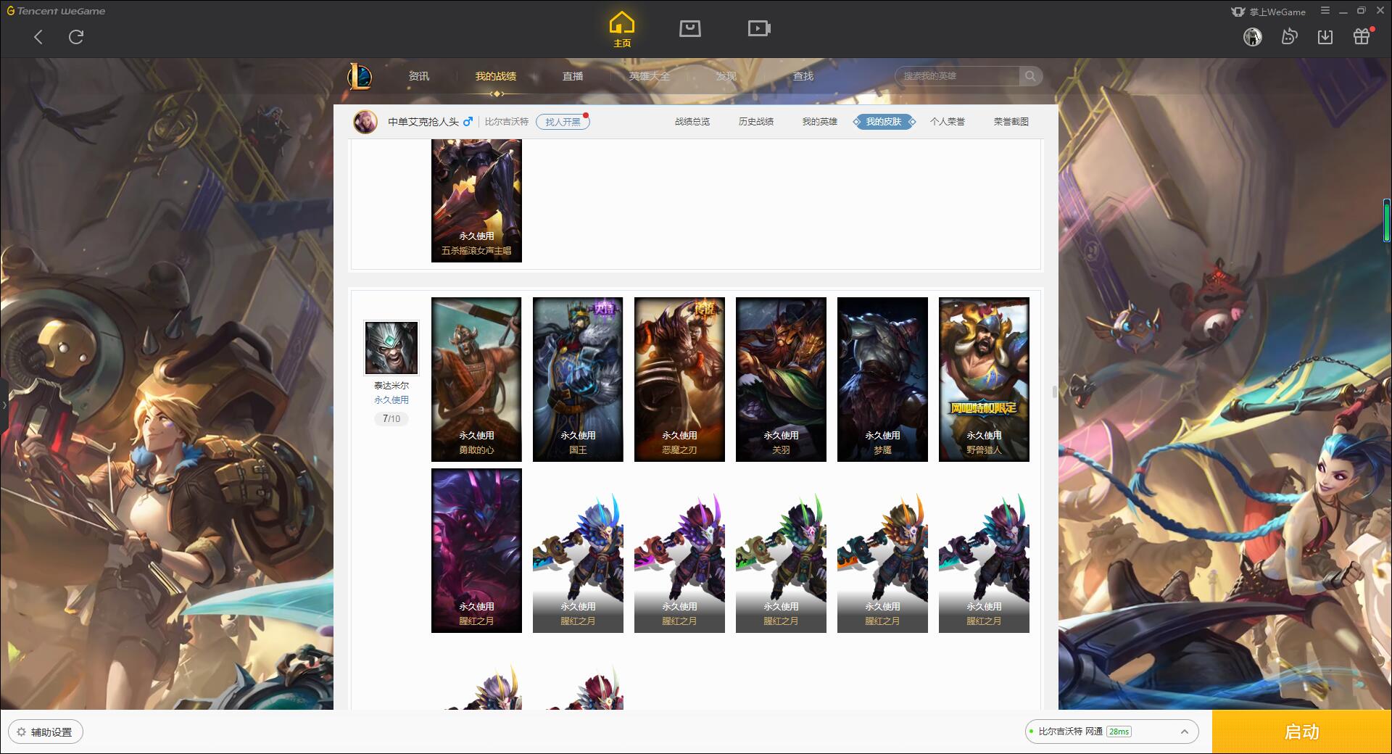Open the 我的战绩 navigation tab
This screenshot has height=754, width=1392.
point(496,76)
